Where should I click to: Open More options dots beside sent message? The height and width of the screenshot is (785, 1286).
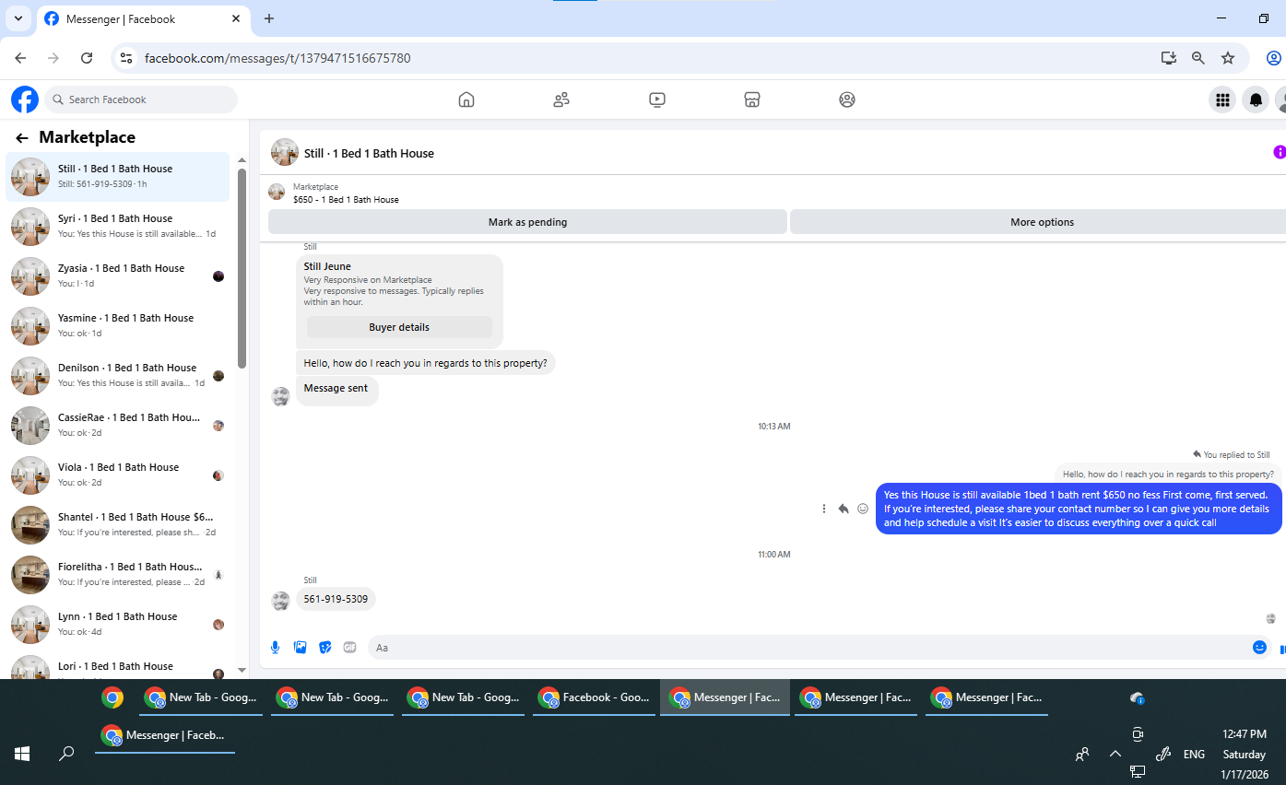[824, 509]
